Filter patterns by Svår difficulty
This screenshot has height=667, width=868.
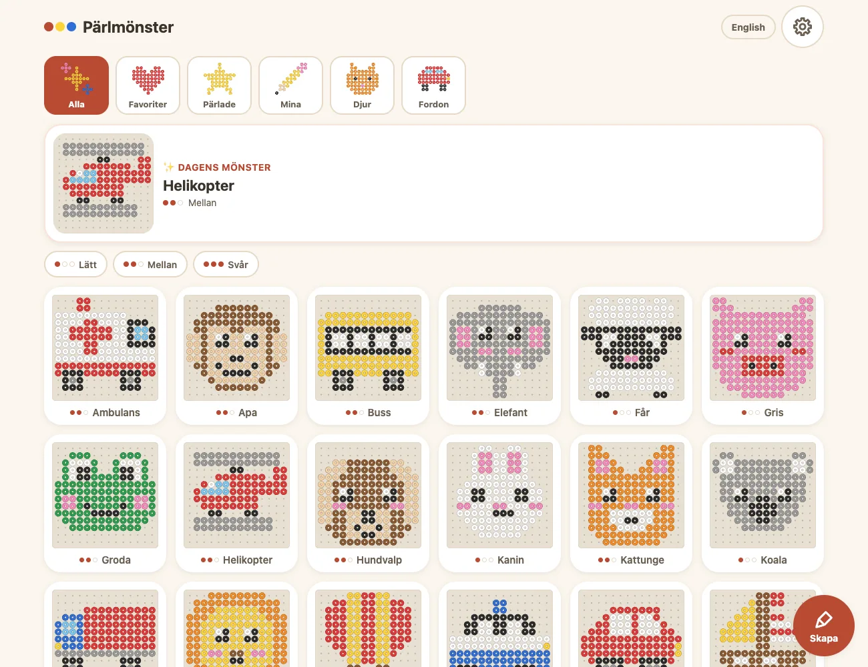(x=226, y=264)
